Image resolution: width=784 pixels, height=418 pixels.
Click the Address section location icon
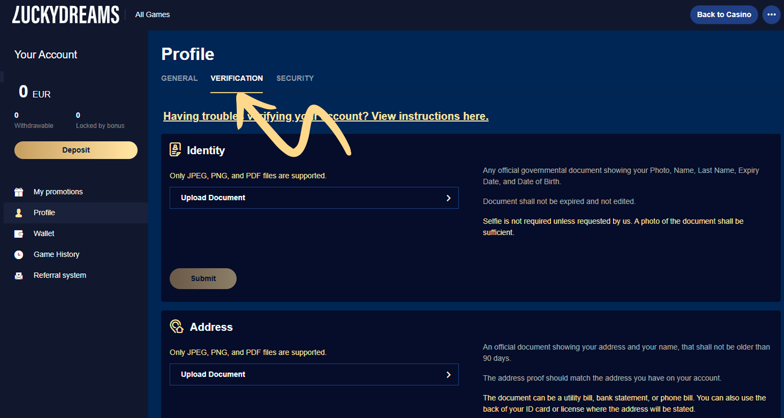click(177, 327)
